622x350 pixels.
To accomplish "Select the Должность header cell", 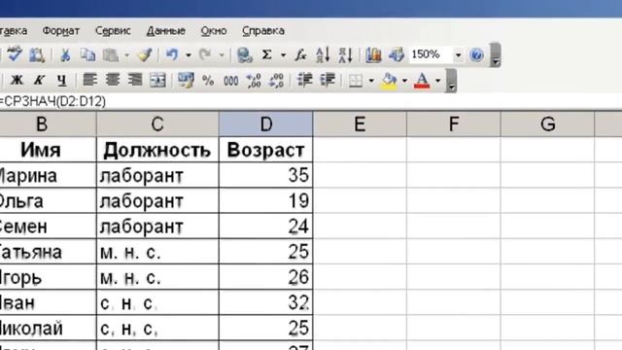I will [x=157, y=150].
